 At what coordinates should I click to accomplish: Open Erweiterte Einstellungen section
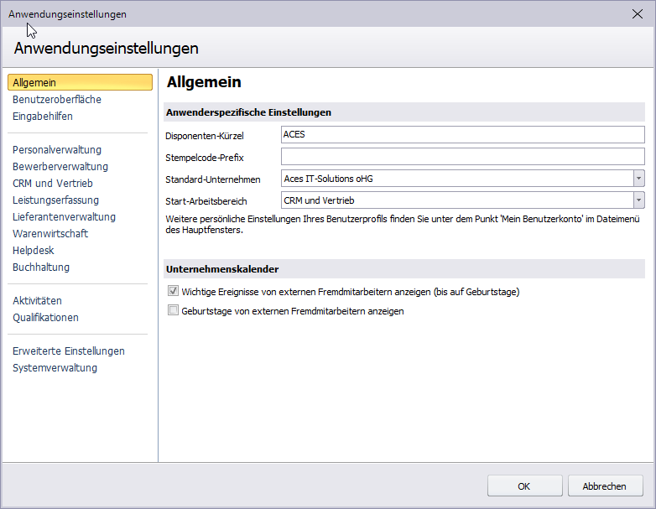(69, 351)
